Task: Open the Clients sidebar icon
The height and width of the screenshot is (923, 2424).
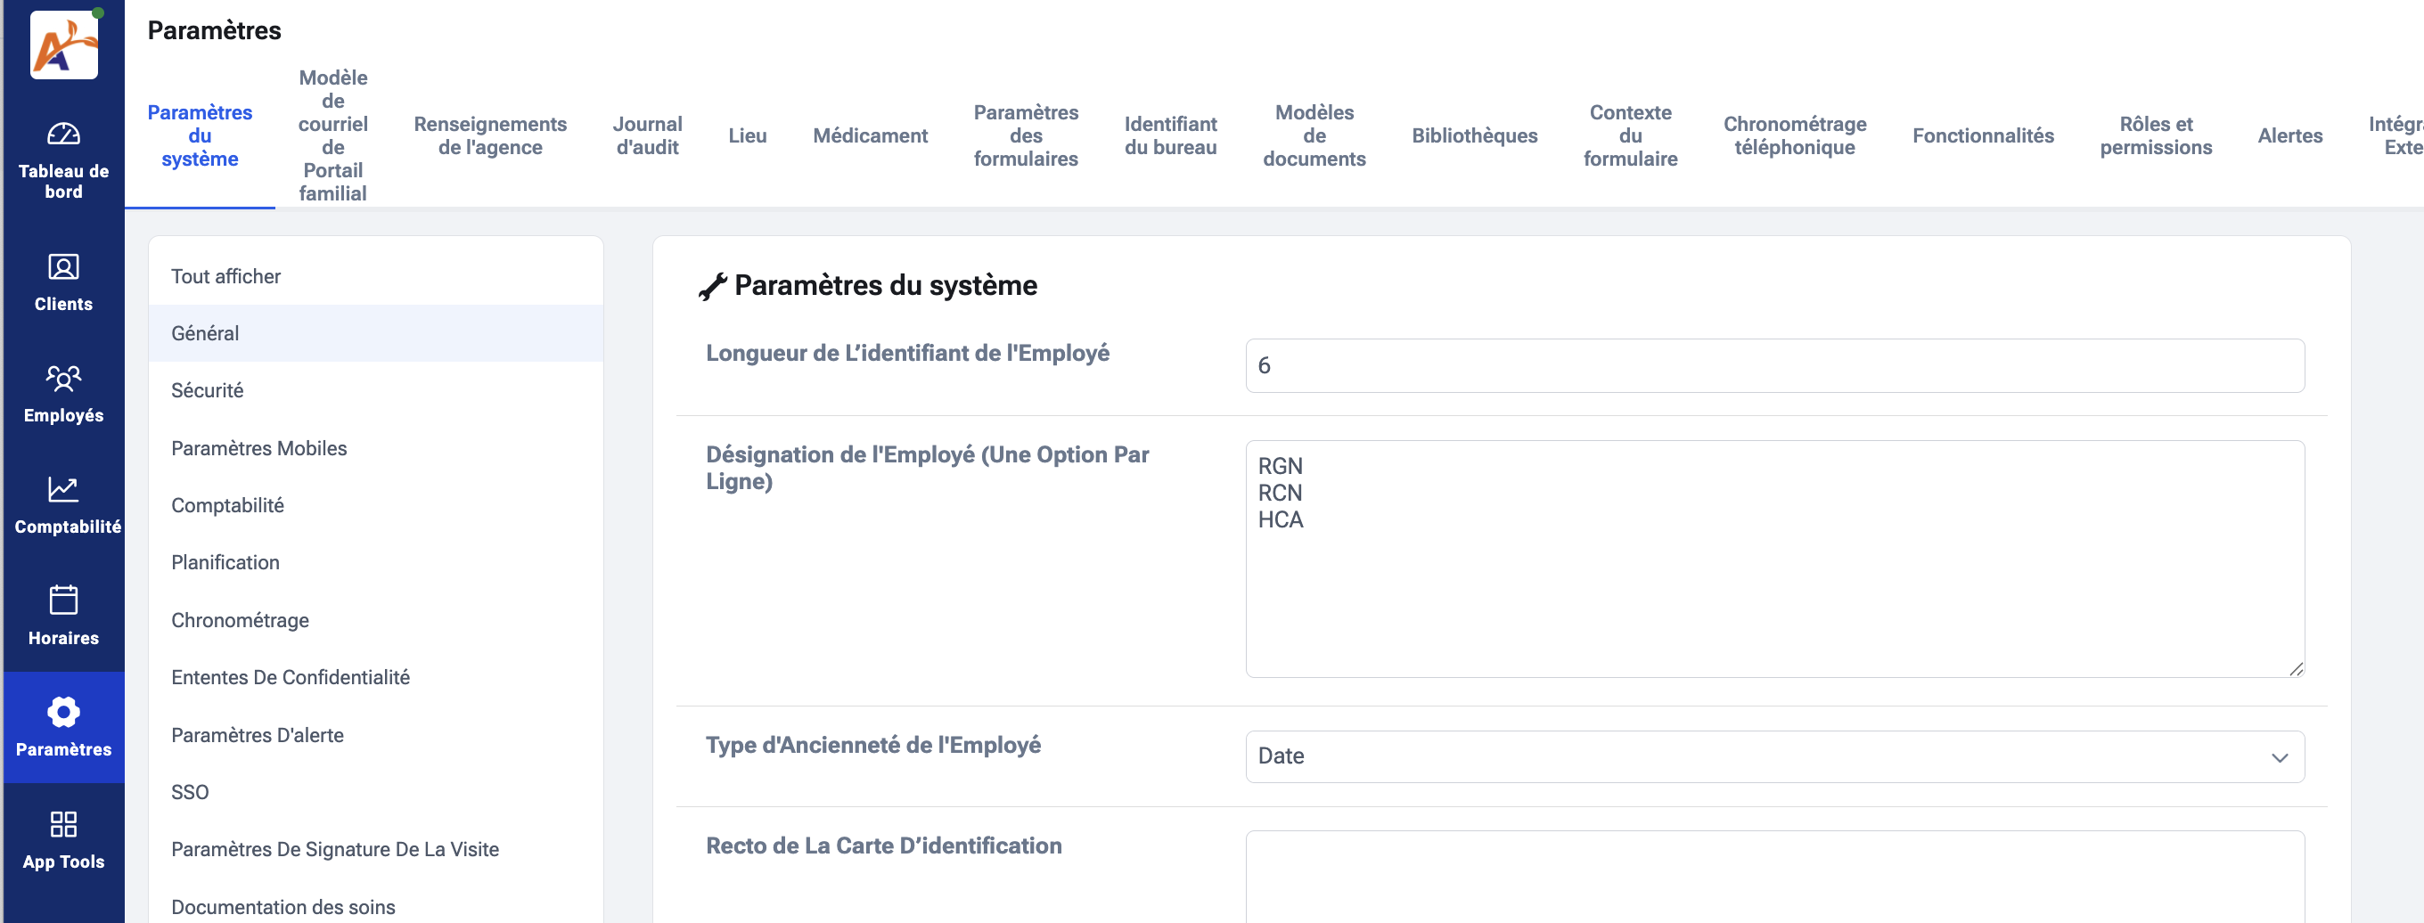Action: pyautogui.click(x=63, y=267)
